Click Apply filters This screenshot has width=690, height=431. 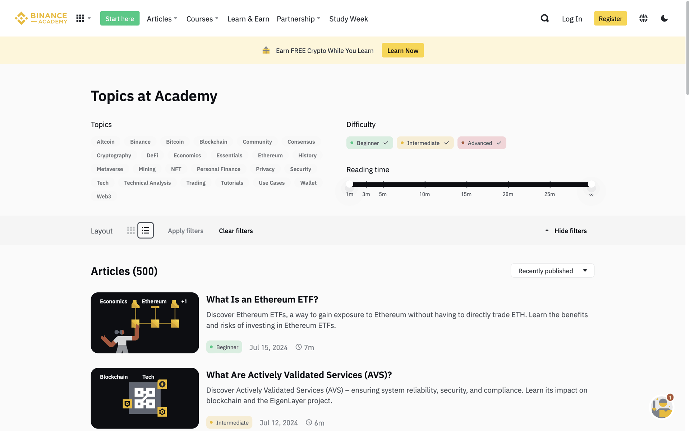click(x=185, y=231)
